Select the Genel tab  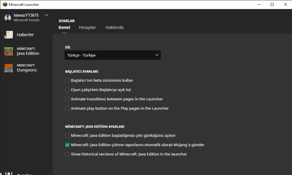point(64,28)
